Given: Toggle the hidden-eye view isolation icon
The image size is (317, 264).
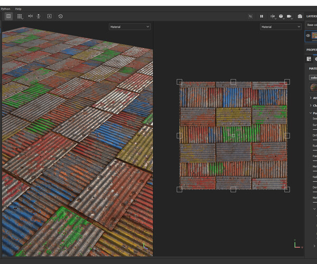Looking at the screenshot, I should (250, 16).
